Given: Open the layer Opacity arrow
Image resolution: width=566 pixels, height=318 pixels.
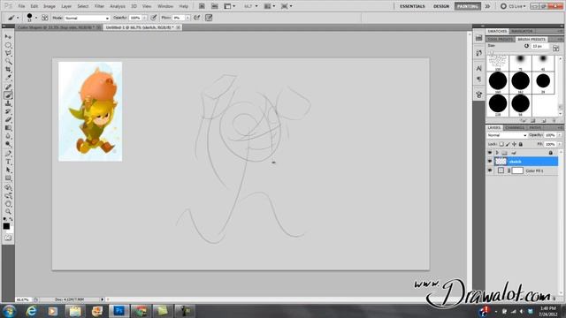Looking at the screenshot, I should pos(560,135).
